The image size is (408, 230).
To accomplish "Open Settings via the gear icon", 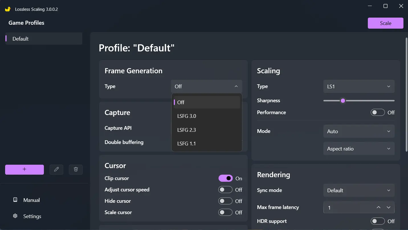I will point(15,216).
